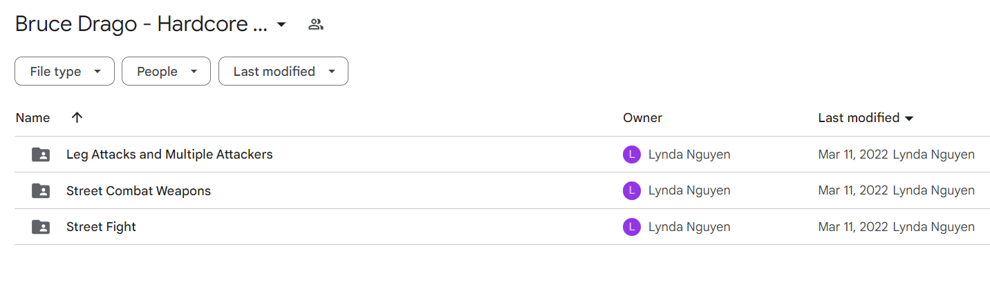The width and height of the screenshot is (990, 298).
Task: Sort by the Name column header
Action: coord(32,118)
